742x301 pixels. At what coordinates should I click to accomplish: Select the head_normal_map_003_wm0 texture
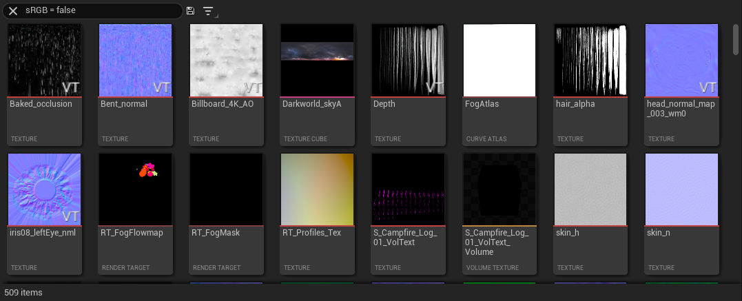tap(681, 61)
